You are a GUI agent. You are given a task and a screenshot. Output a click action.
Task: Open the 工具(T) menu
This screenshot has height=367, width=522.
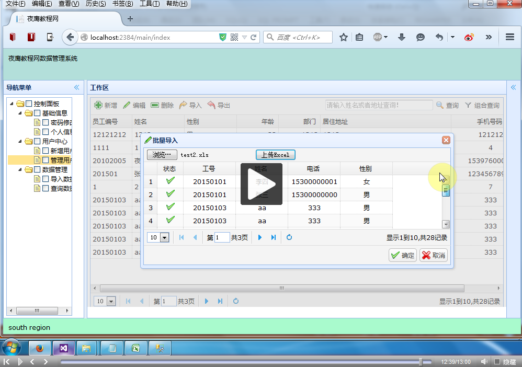150,4
